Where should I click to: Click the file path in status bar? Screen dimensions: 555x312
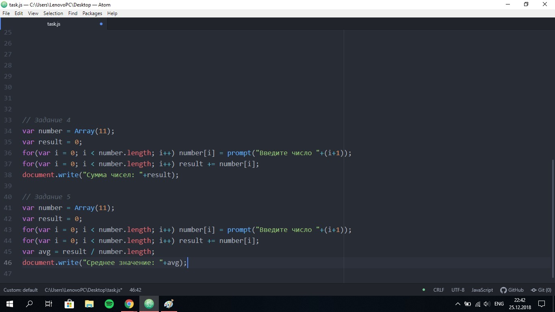tap(83, 290)
